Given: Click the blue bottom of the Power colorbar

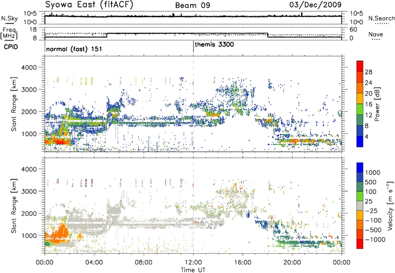Looking at the screenshot, I should pyautogui.click(x=360, y=141).
